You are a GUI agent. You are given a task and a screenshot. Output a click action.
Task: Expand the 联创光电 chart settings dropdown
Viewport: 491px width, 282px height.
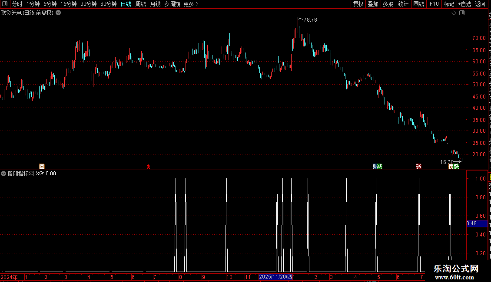(58, 13)
